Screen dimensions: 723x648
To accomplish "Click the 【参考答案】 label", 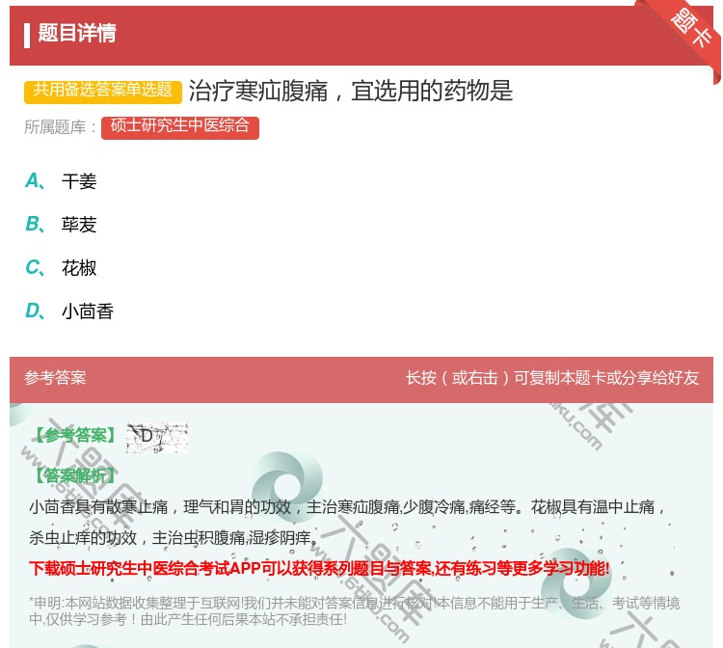I will (75, 436).
